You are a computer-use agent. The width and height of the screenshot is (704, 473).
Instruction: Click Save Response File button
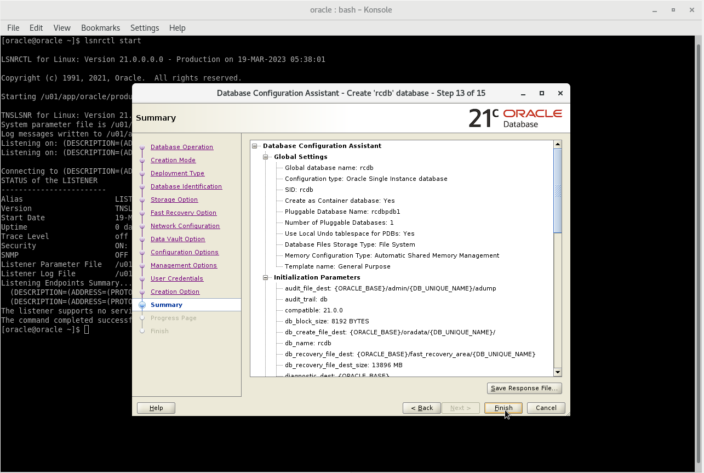click(524, 388)
